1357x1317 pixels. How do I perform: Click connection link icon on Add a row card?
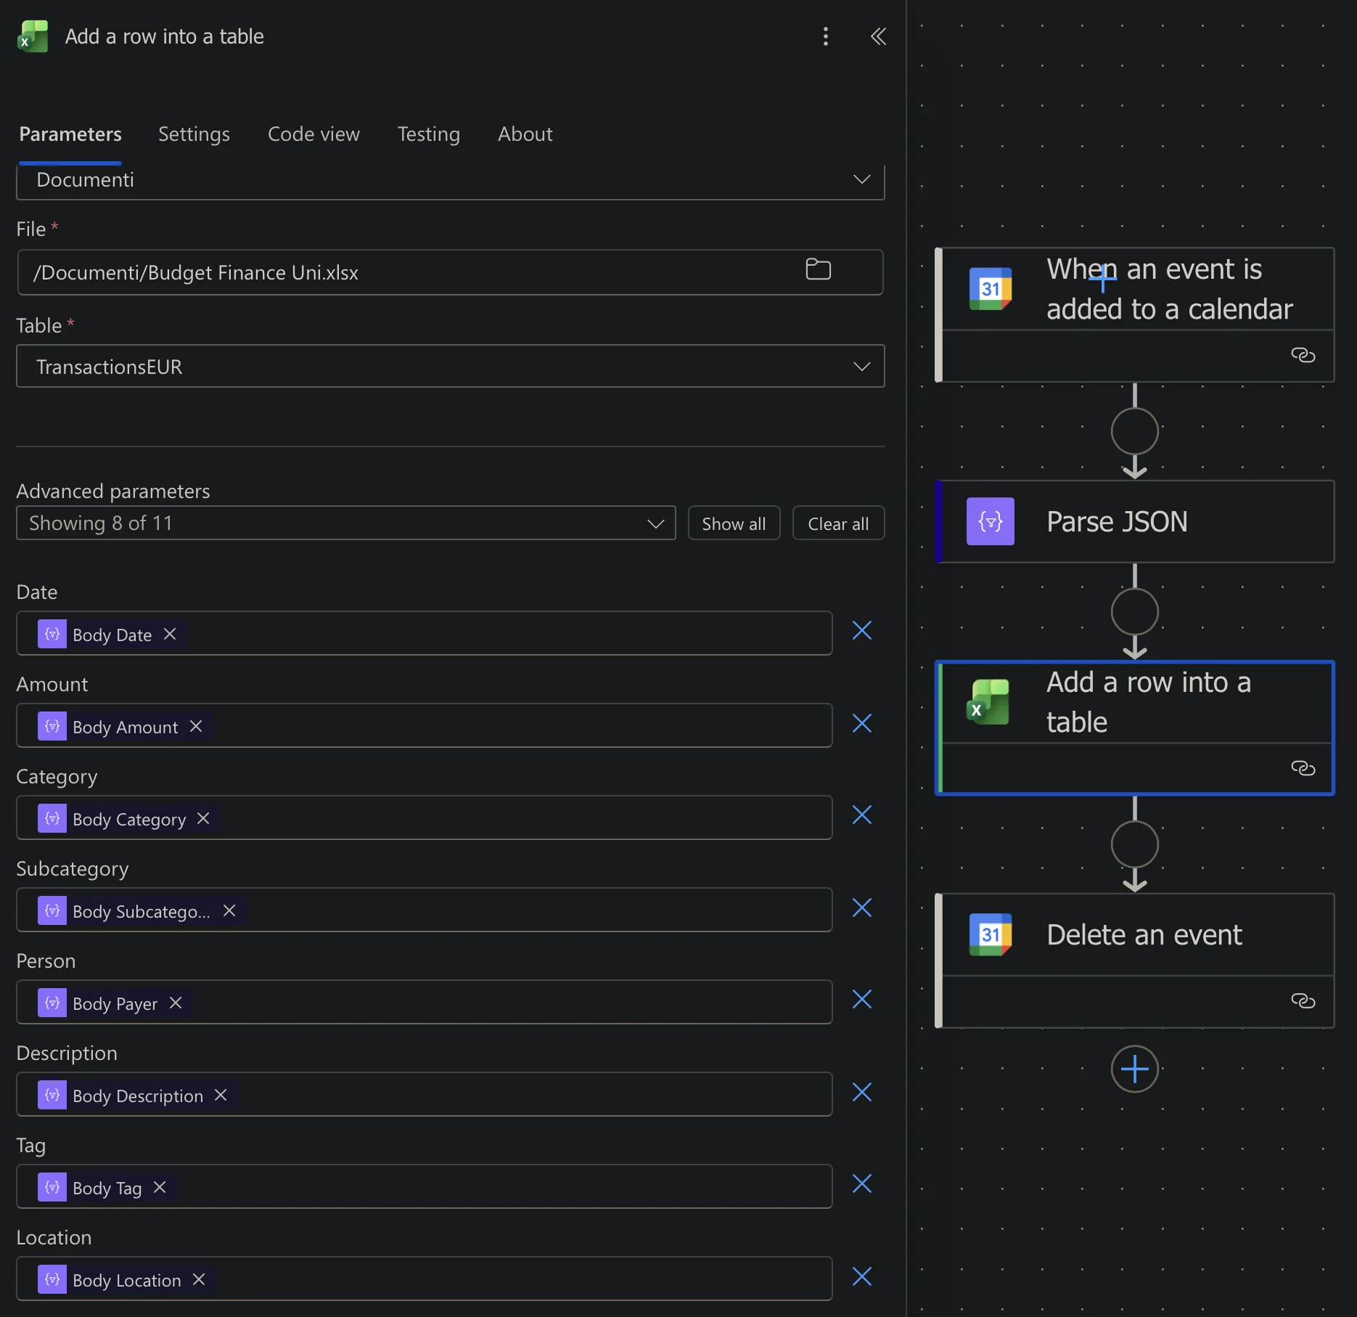coord(1303,768)
